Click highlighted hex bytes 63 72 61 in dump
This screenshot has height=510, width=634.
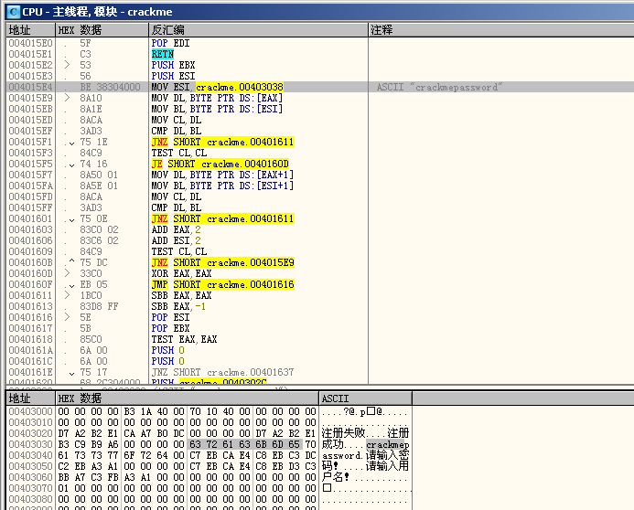pyautogui.click(x=212, y=444)
